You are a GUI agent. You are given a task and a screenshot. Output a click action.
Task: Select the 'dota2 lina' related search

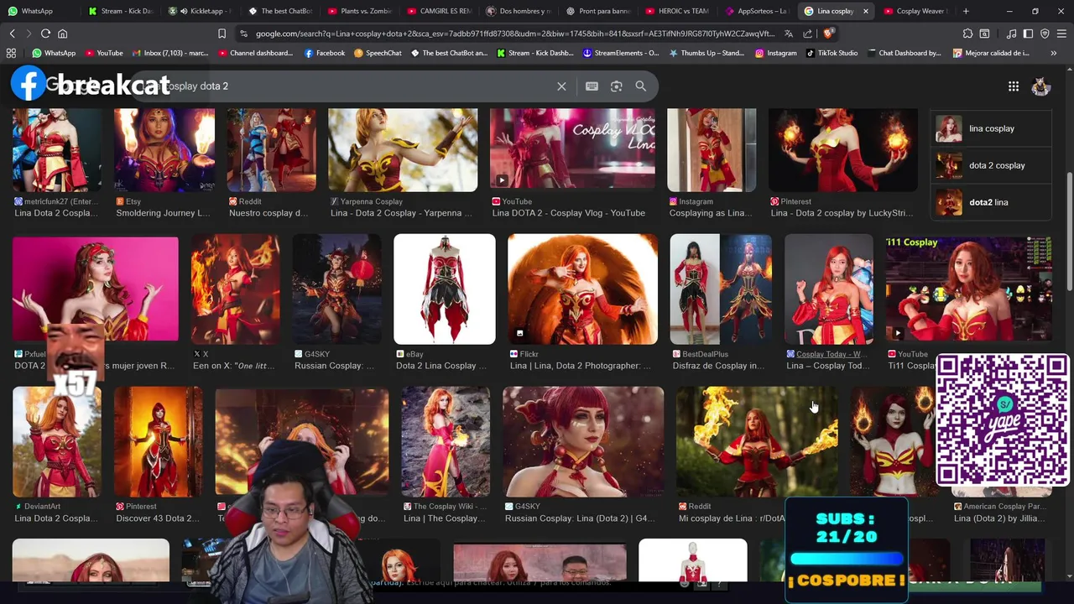[992, 202]
